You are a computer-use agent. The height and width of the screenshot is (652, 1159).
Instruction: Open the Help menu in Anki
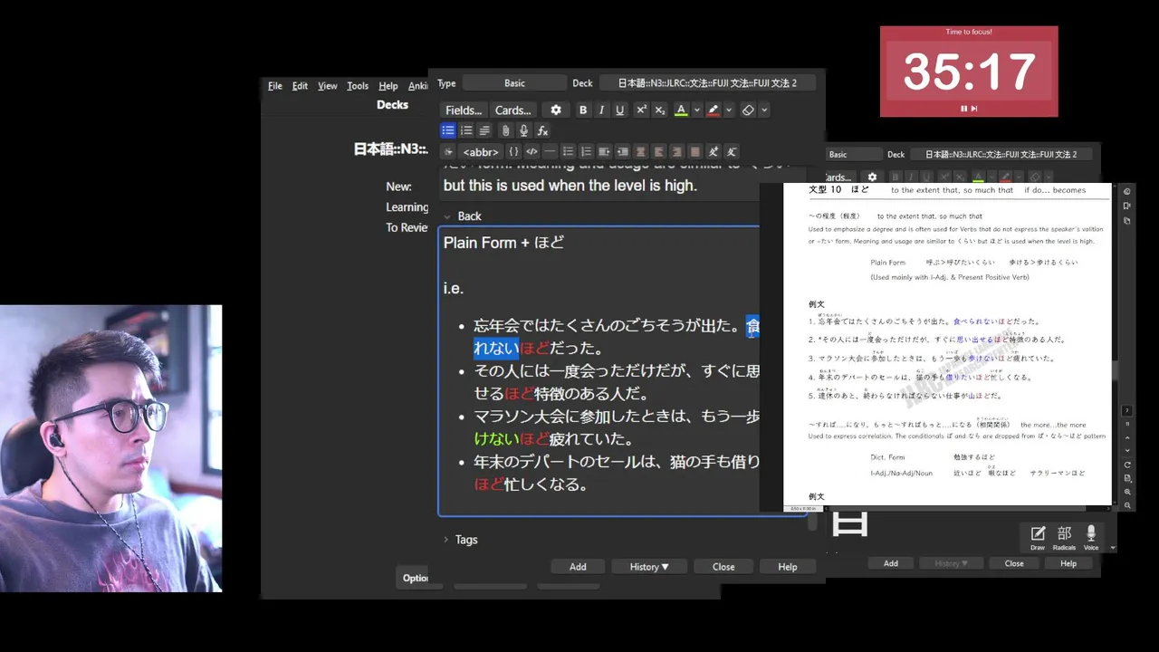(388, 86)
